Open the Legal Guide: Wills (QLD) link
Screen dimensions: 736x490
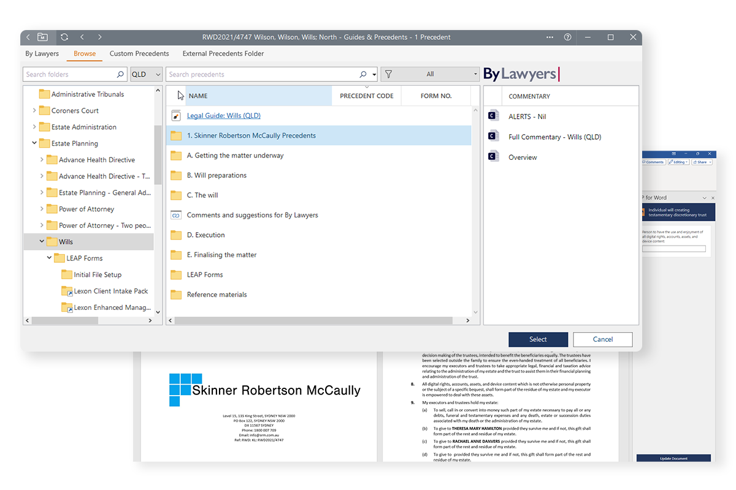[x=224, y=116]
